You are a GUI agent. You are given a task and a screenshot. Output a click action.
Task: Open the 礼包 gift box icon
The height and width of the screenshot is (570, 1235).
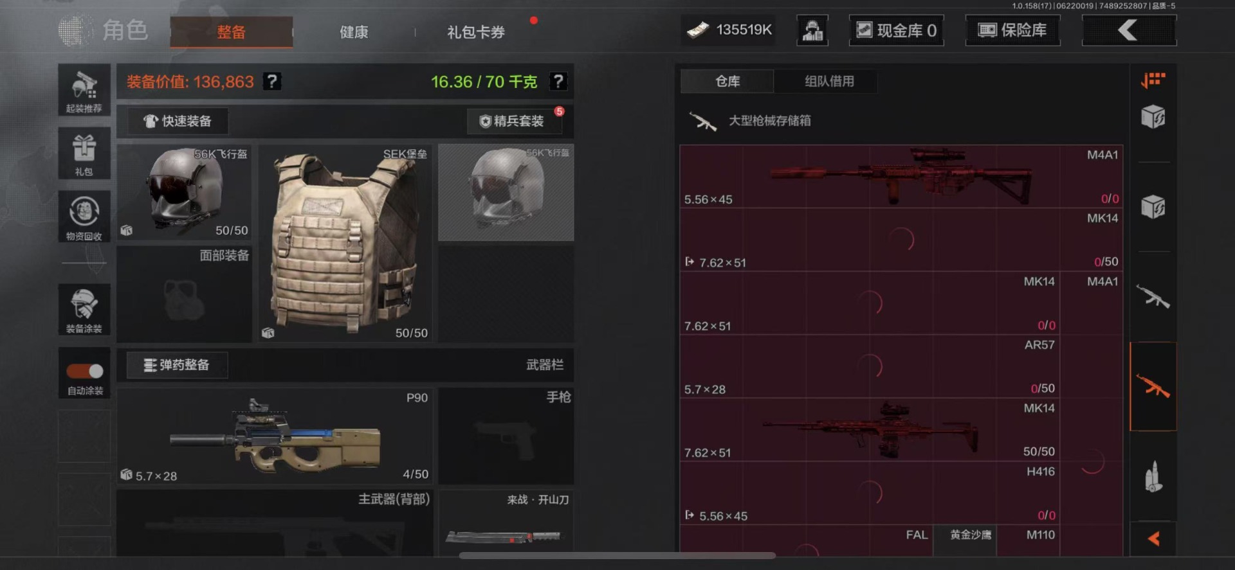(84, 153)
